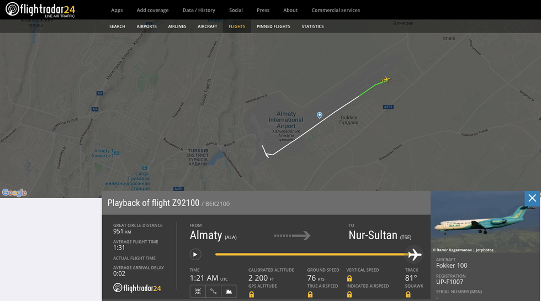Click the Vertical Speed lock icon
Image resolution: width=541 pixels, height=301 pixels.
[349, 278]
